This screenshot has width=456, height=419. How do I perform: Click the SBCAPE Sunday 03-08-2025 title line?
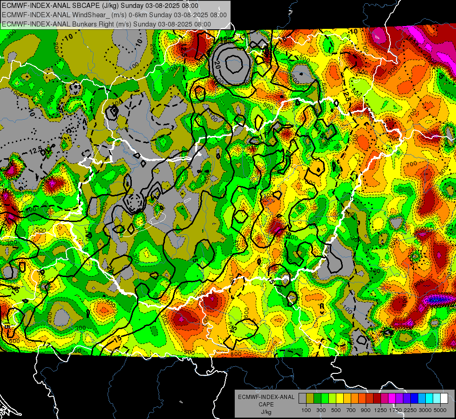(x=100, y=6)
